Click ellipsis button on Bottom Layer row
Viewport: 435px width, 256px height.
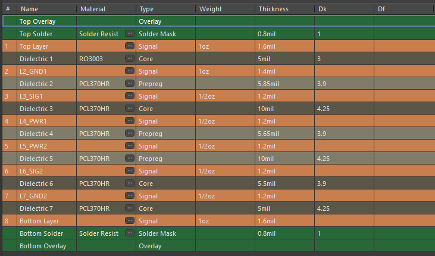129,221
